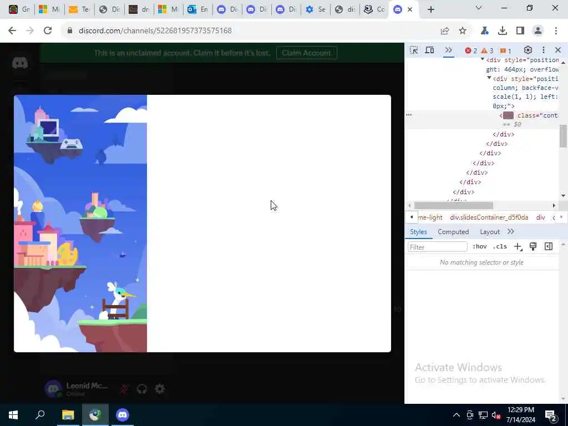This screenshot has width=568, height=426.
Task: Toggle the computed styles sidebar icon
Action: pos(549,247)
